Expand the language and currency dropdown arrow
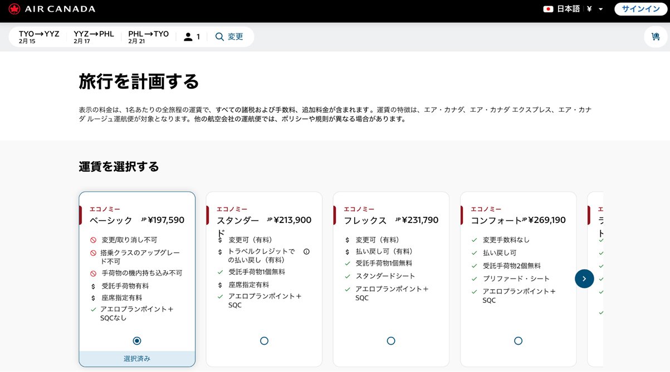The image size is (670, 372). click(600, 9)
